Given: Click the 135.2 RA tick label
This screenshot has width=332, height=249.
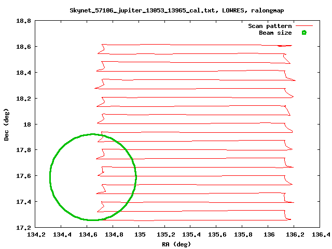Looking at the screenshot, I should (x=166, y=234).
